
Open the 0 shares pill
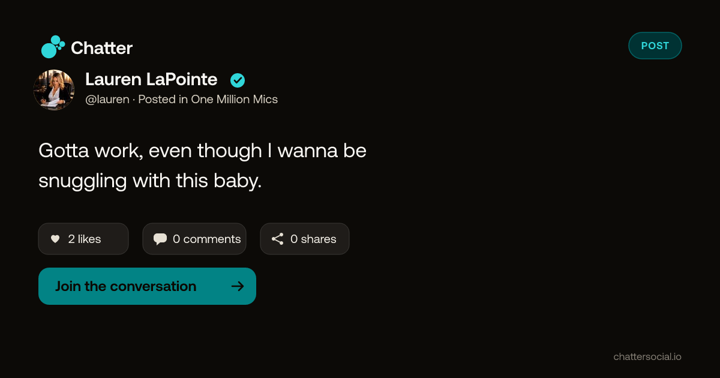305,239
